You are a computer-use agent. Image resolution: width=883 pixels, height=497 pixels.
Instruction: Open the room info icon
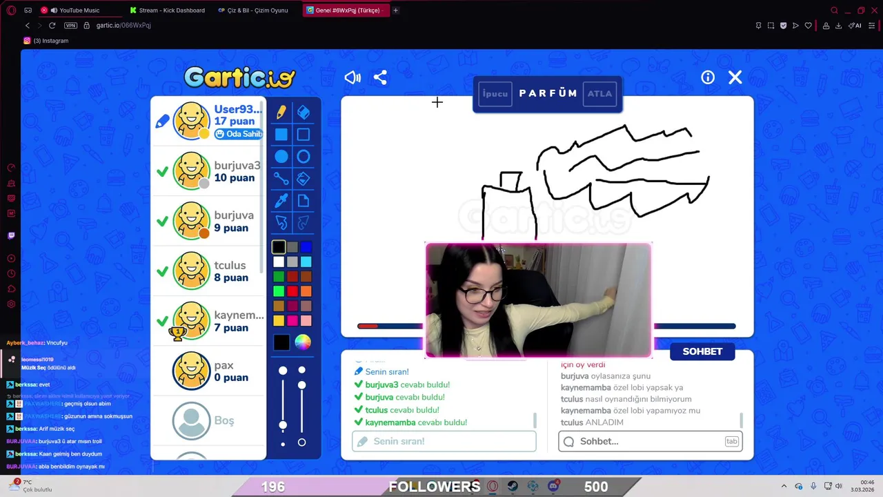[708, 77]
